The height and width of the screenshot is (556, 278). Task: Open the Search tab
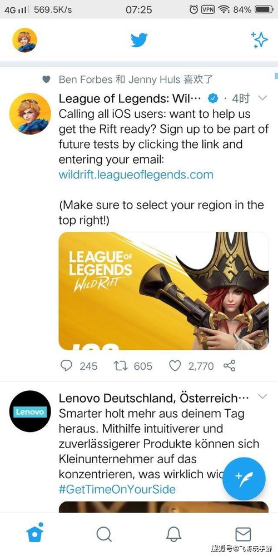click(x=104, y=534)
